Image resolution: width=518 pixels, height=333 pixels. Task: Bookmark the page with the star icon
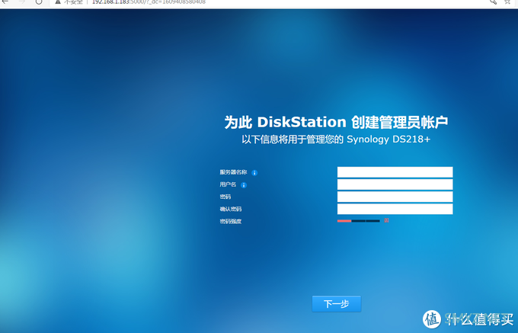[x=507, y=2]
